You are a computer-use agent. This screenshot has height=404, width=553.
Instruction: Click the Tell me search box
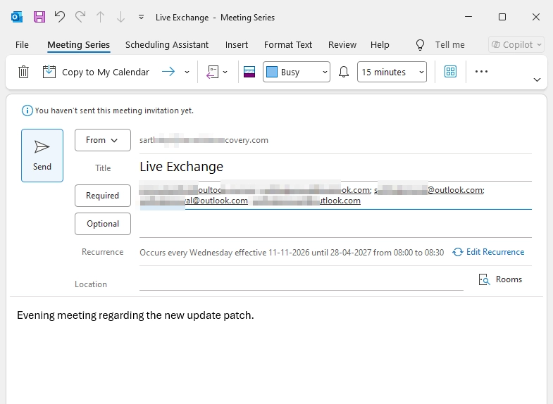pos(449,45)
